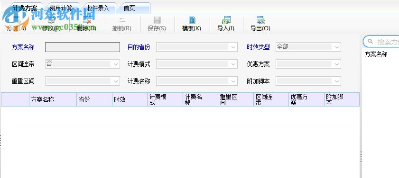Focus the 方案名称 text input field
Image resolution: width=399 pixels, height=178 pixels.
(x=83, y=47)
